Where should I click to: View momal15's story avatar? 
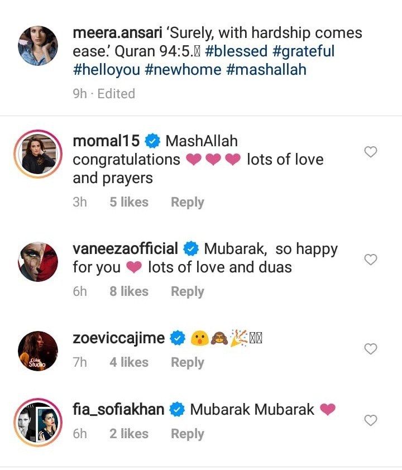38,154
